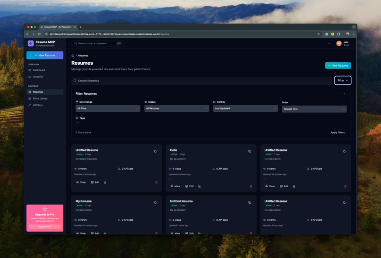The width and height of the screenshot is (381, 258).
Task: Open a new browser tab with plus
Action: (81, 27)
